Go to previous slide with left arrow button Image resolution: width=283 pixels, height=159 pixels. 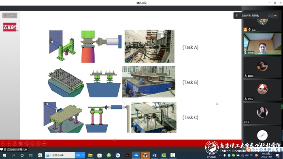click(3, 144)
